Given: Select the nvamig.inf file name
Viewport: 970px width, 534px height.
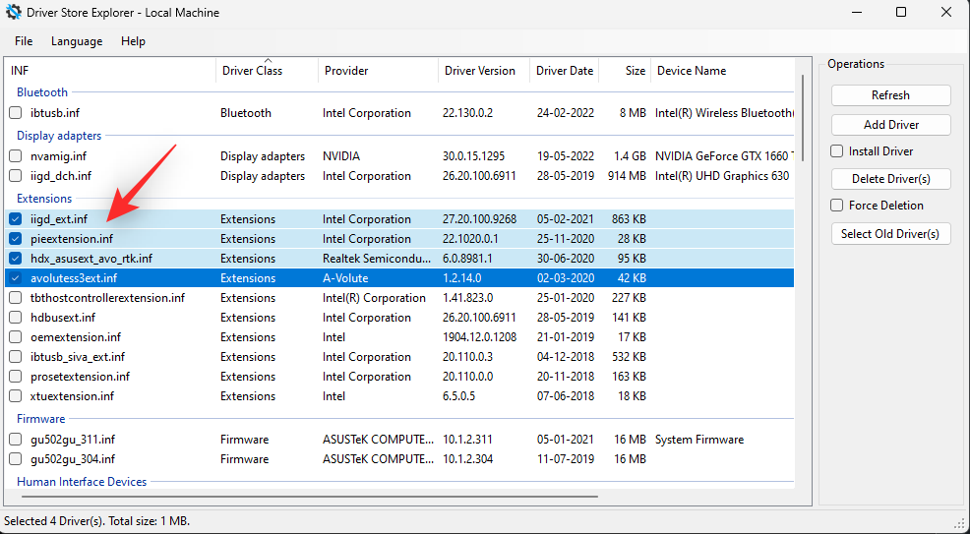Looking at the screenshot, I should pos(59,156).
